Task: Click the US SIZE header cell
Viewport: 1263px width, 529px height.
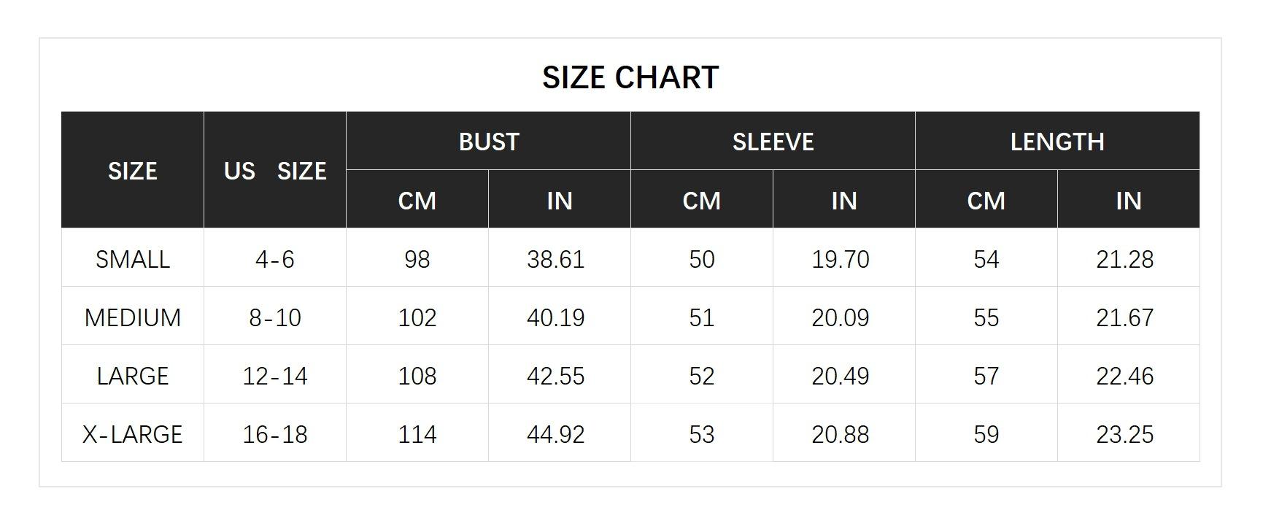Action: 274,171
